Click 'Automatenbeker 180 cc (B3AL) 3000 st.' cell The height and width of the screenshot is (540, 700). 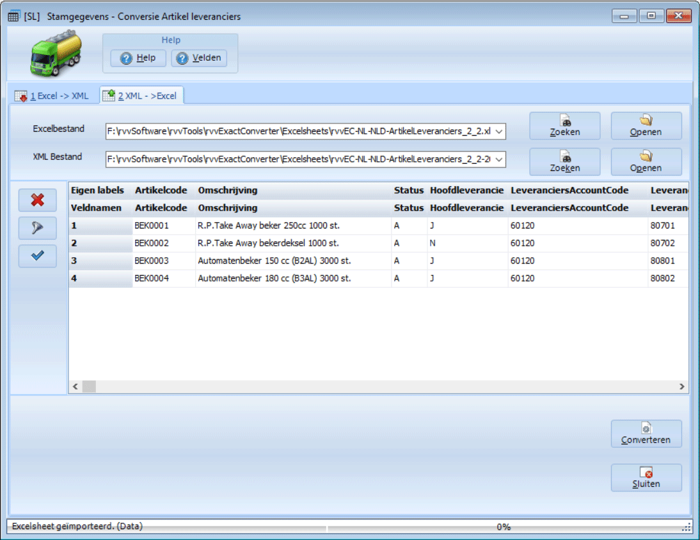click(293, 278)
